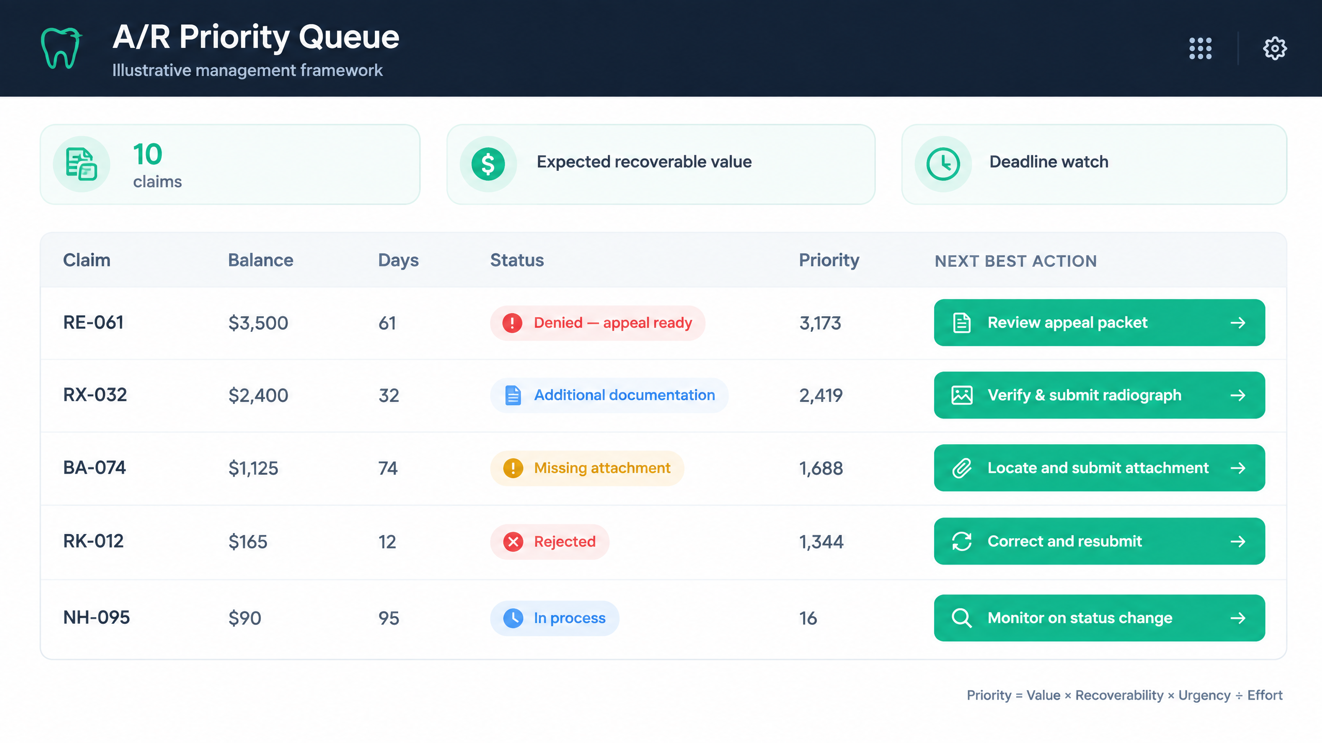Sort by the Balance column header

[x=261, y=260]
